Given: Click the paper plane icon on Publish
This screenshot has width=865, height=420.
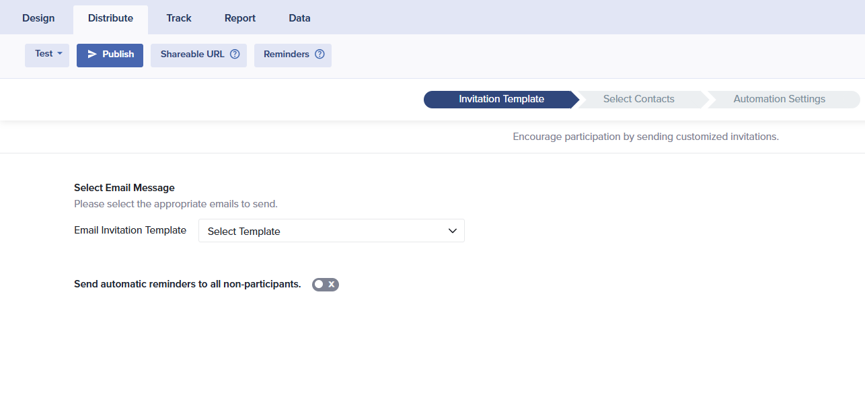Looking at the screenshot, I should [92, 55].
